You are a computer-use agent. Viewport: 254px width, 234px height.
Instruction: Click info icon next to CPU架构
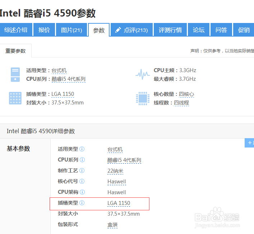tap(82, 192)
